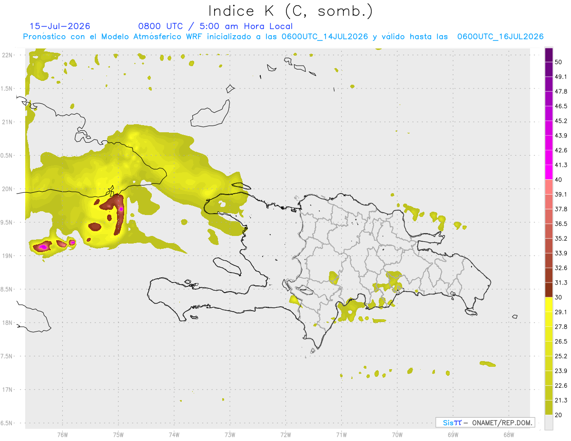Click the legend value "50"
The width and height of the screenshot is (571, 441).
559,62
